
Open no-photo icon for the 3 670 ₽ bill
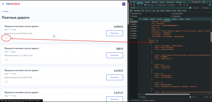[x=6, y=82]
